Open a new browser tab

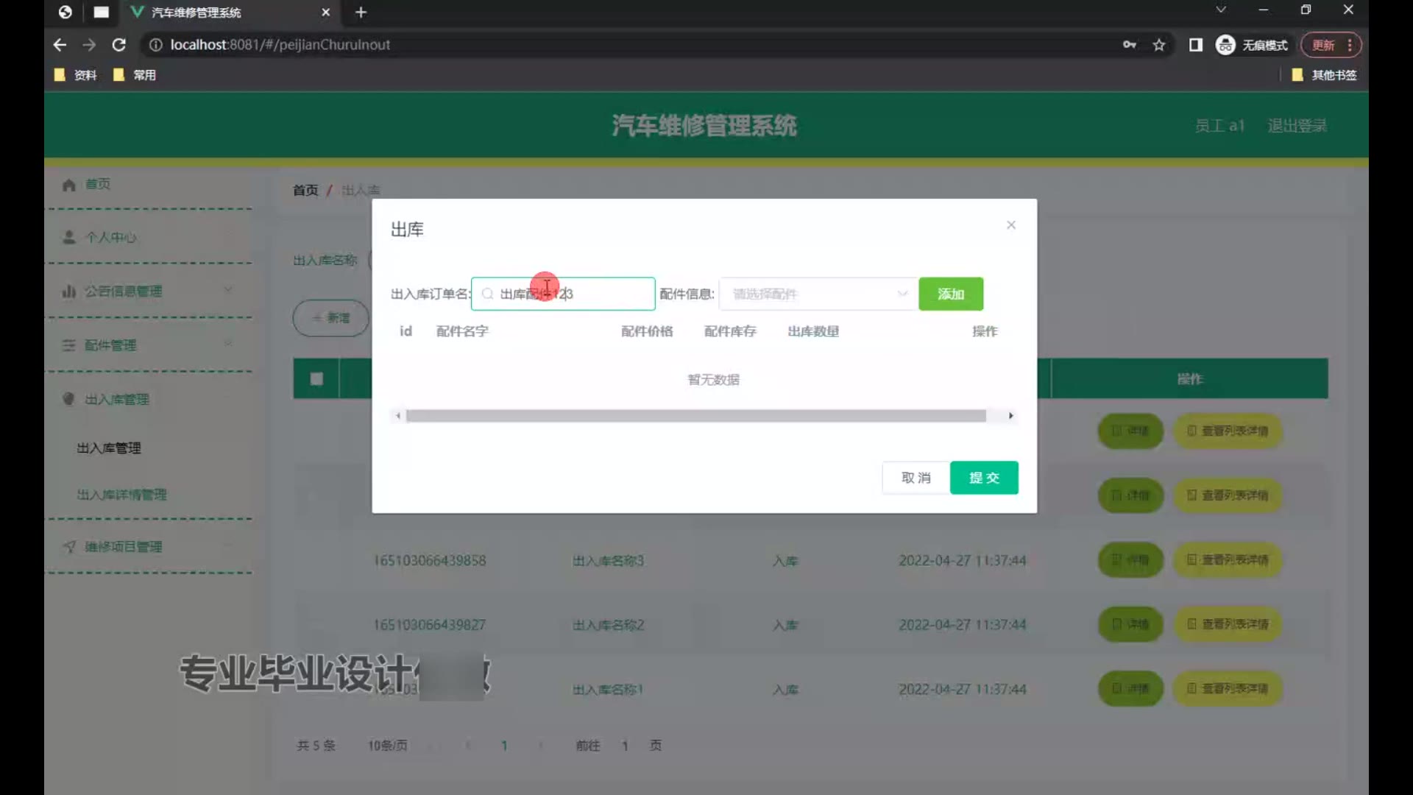tap(361, 12)
